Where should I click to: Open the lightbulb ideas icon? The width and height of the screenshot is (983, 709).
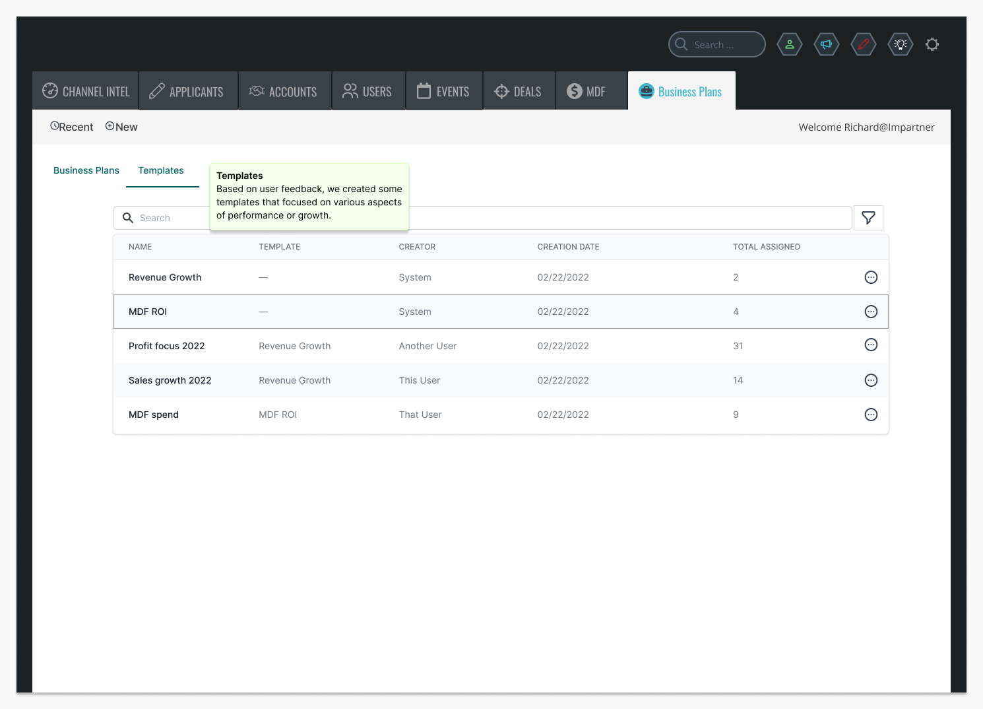900,45
